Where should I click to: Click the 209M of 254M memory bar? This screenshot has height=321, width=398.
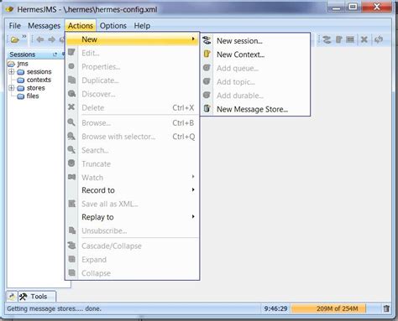pos(328,308)
